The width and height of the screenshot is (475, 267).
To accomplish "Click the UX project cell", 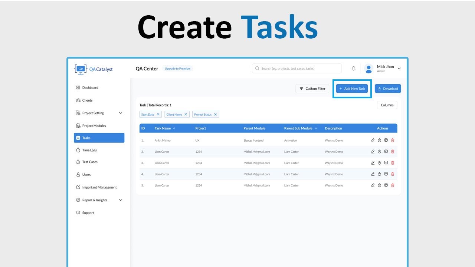I will [197, 141].
